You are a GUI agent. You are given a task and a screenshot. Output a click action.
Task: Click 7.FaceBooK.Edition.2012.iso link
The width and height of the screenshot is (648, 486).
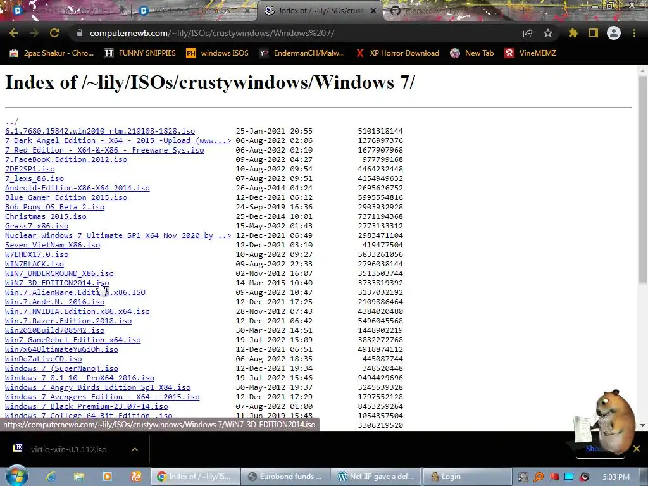click(66, 159)
